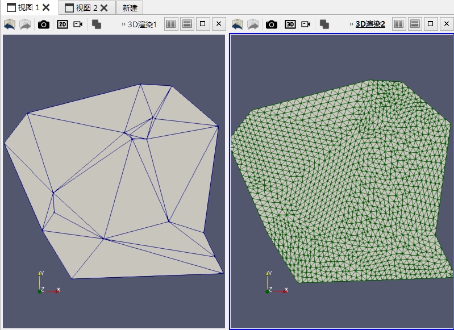This screenshot has width=454, height=330.
Task: Expand hidden tools chevron beside 3D渲染1
Action: coord(123,24)
